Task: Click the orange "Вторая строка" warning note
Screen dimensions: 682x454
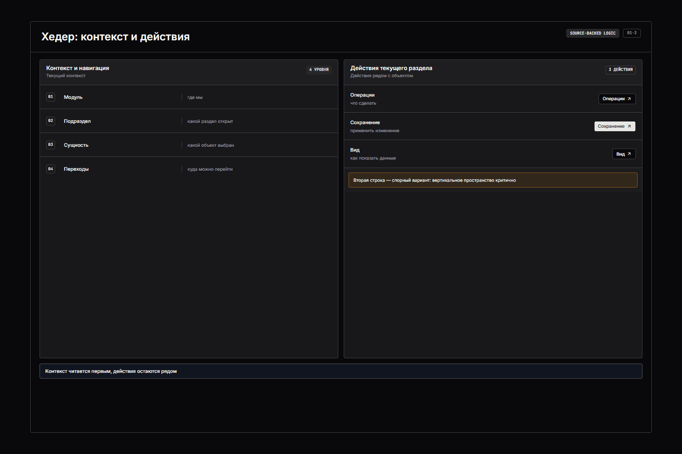Action: click(x=493, y=180)
